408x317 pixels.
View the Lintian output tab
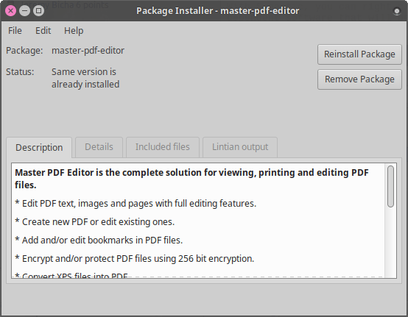[x=240, y=147]
